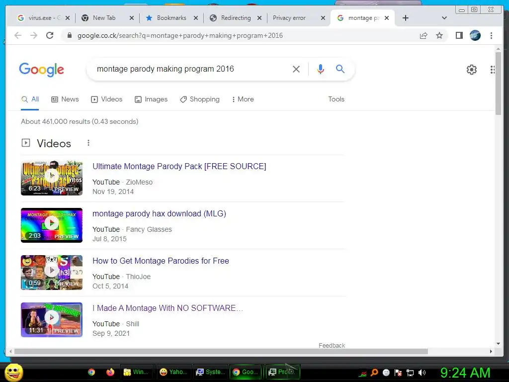Play montage parody hax rainbow thumbnail

pyautogui.click(x=52, y=225)
